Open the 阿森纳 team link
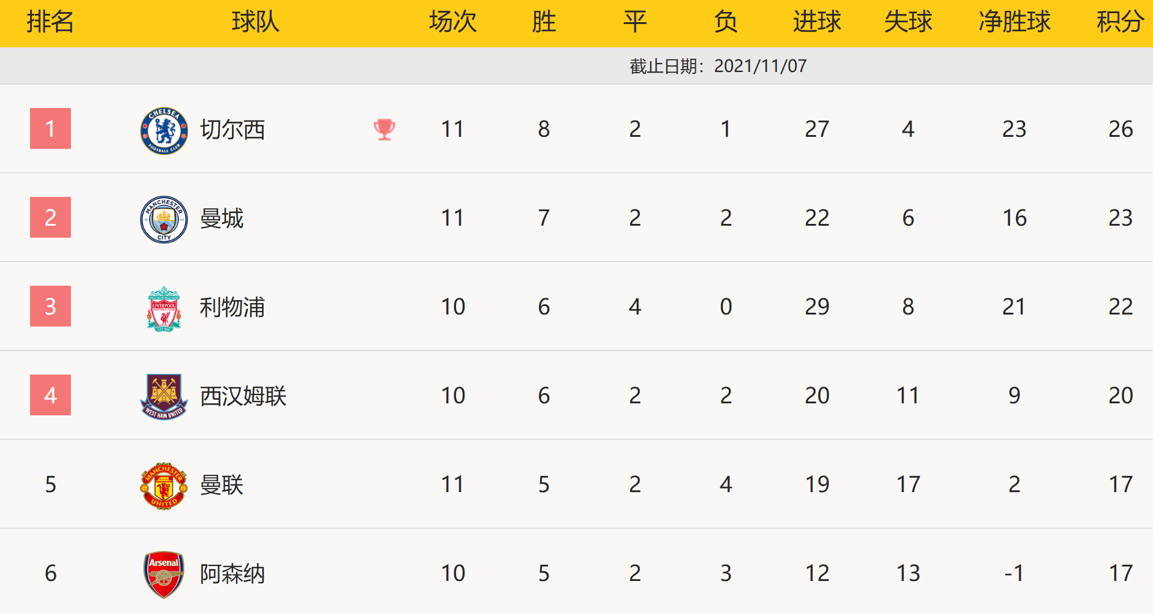Screen dimensions: 1153x614 [233, 574]
